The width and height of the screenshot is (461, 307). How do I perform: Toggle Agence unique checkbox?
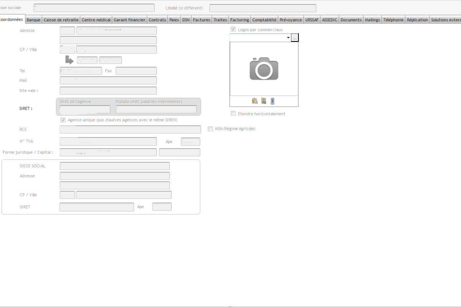click(x=63, y=120)
